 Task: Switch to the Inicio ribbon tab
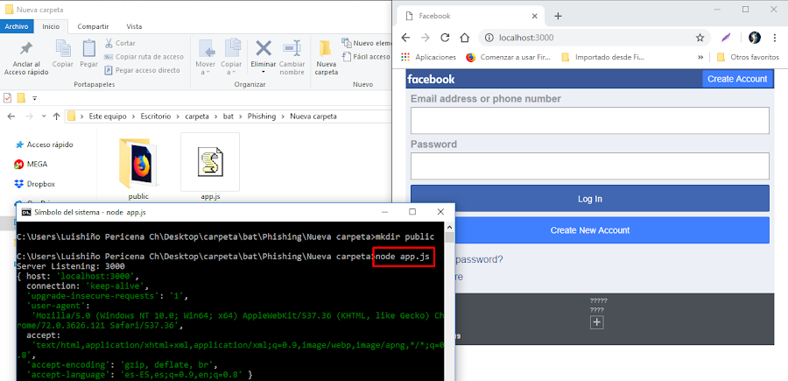[51, 26]
